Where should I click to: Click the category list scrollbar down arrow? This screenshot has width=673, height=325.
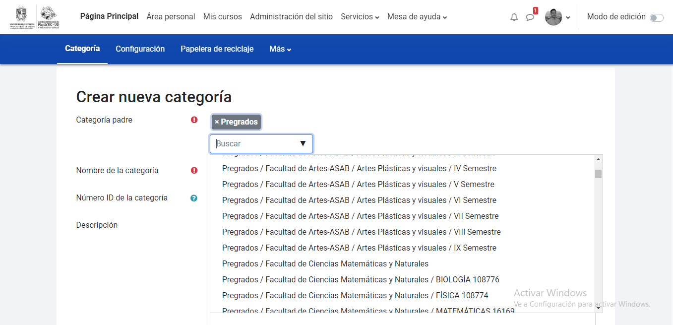[x=598, y=308]
